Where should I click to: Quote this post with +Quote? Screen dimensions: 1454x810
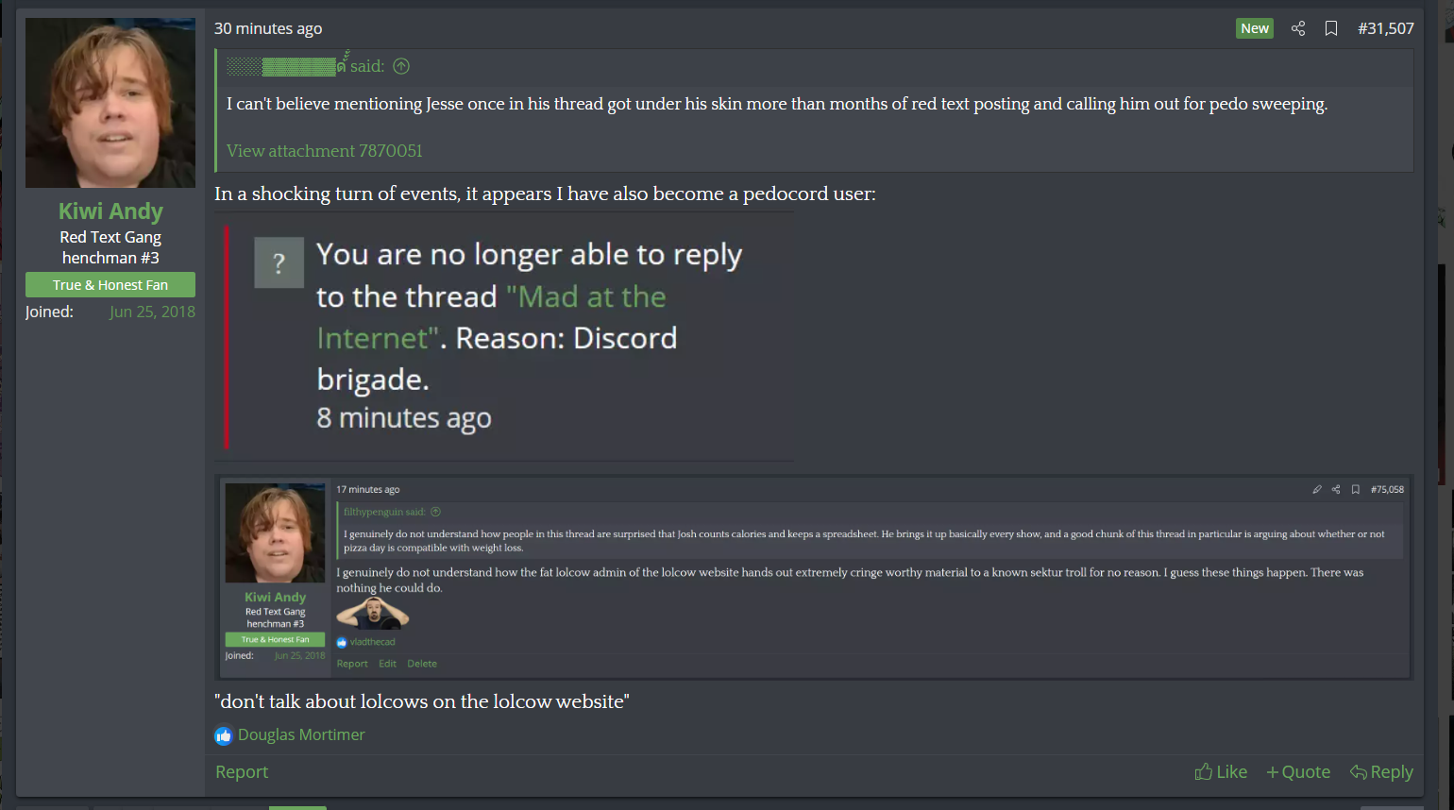[x=1298, y=771]
